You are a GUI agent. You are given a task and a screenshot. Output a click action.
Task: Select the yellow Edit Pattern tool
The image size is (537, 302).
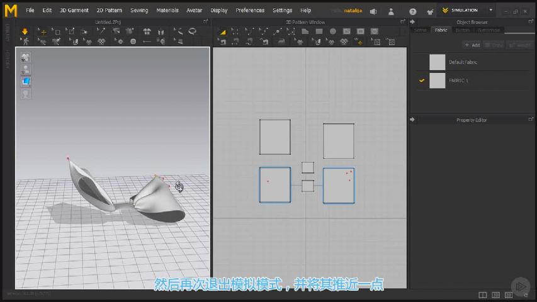pos(222,31)
